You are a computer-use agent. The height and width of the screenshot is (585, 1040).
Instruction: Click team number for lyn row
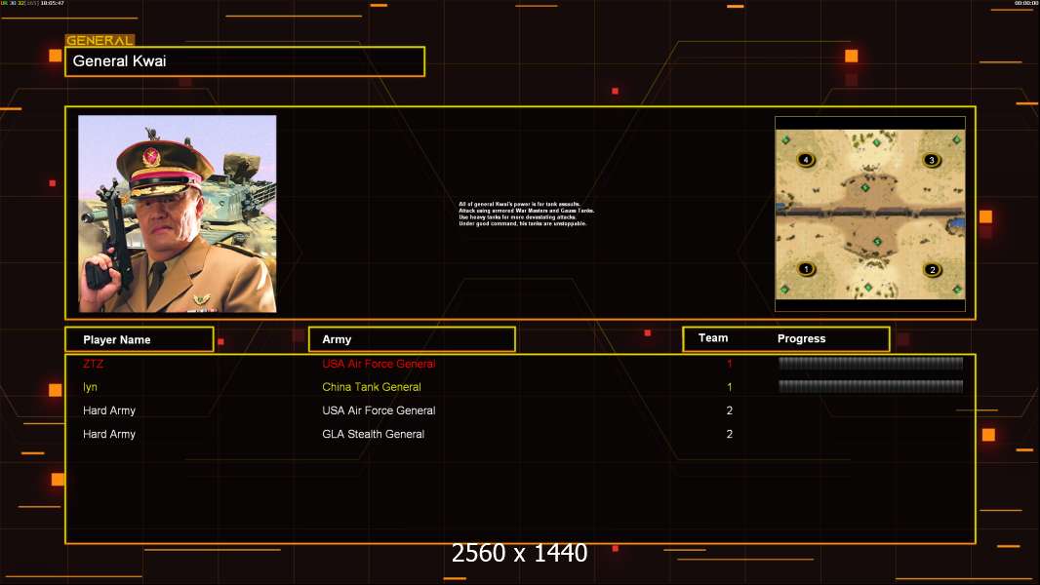point(730,387)
